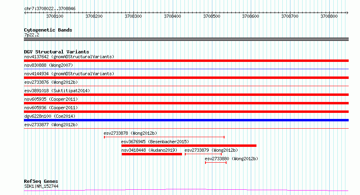The width and height of the screenshot is (360, 195).
Task: Open variant nsv605935 (Cooper2011) label
Action: coord(51,99)
